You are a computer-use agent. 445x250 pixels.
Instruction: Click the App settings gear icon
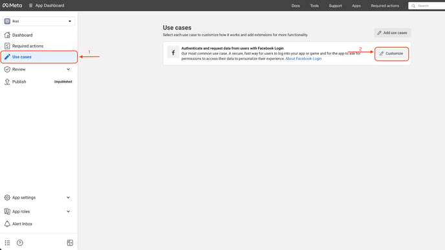click(x=7, y=198)
